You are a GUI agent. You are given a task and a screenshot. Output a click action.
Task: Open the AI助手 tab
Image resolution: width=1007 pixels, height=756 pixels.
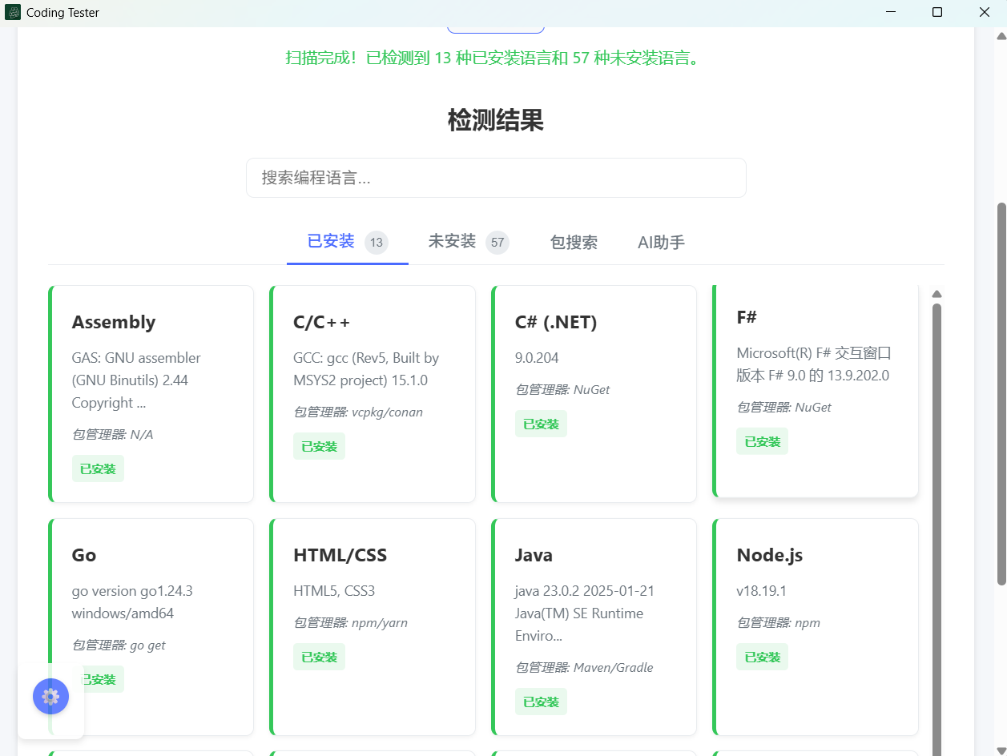point(661,243)
